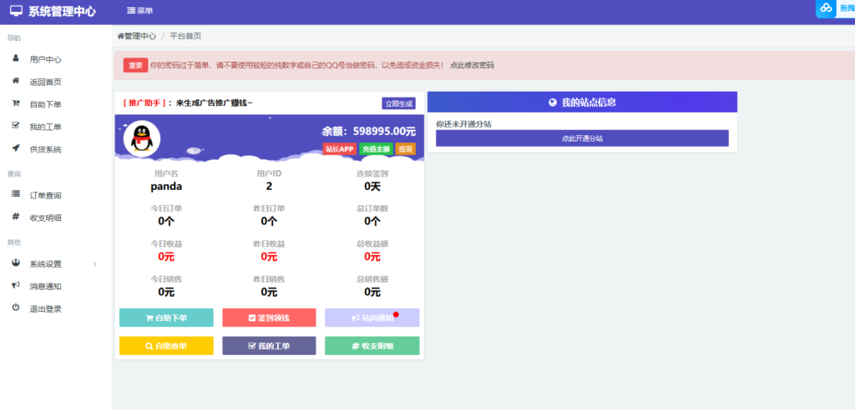855x410 pixels.
Task: Click the teal 自助下单 button
Action: pyautogui.click(x=166, y=318)
